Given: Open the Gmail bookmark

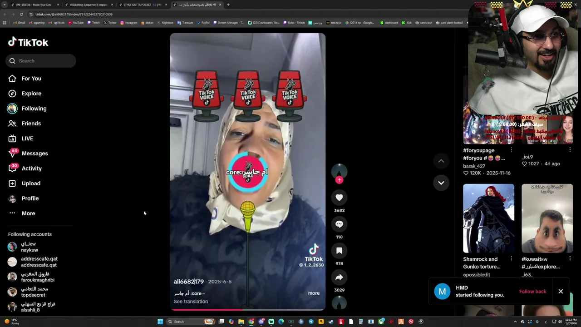Looking at the screenshot, I should (x=19, y=23).
